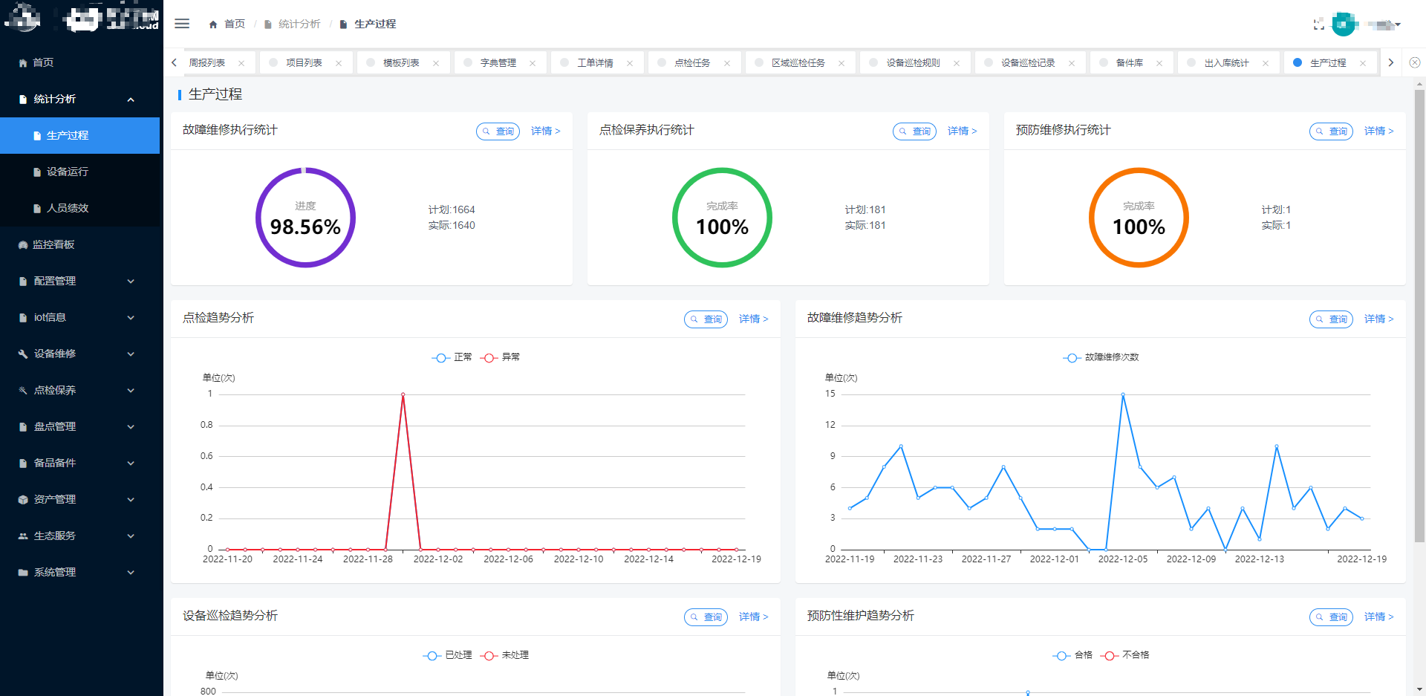The width and height of the screenshot is (1426, 696).
Task: Toggle the 故障维修次数 legend series
Action: click(x=1101, y=357)
